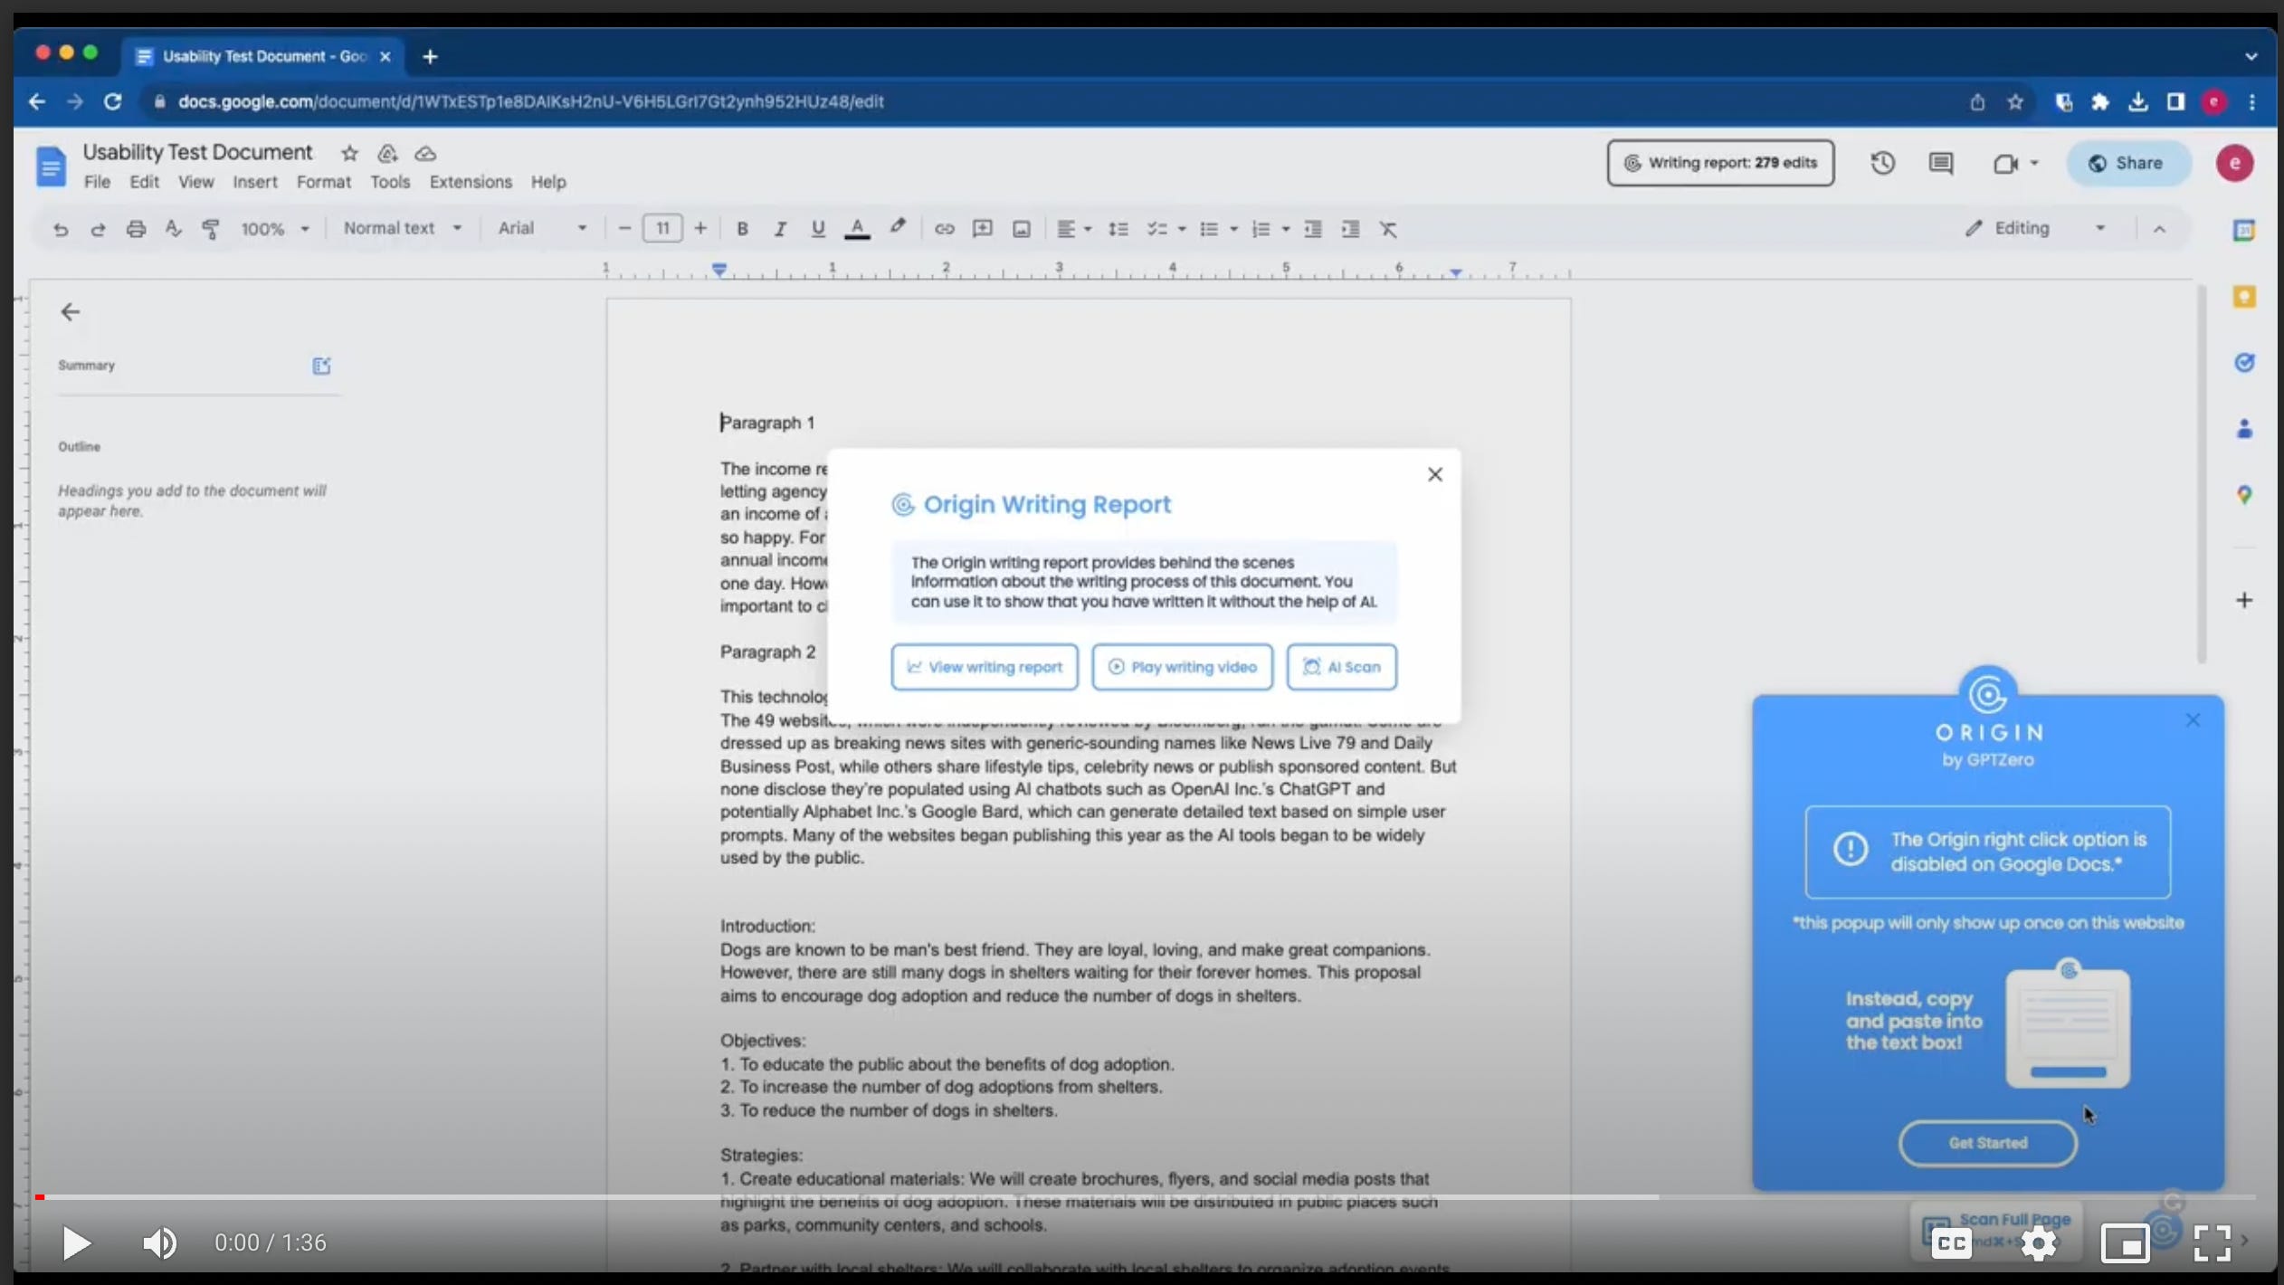Open Google Maps from the side panel

click(2245, 495)
